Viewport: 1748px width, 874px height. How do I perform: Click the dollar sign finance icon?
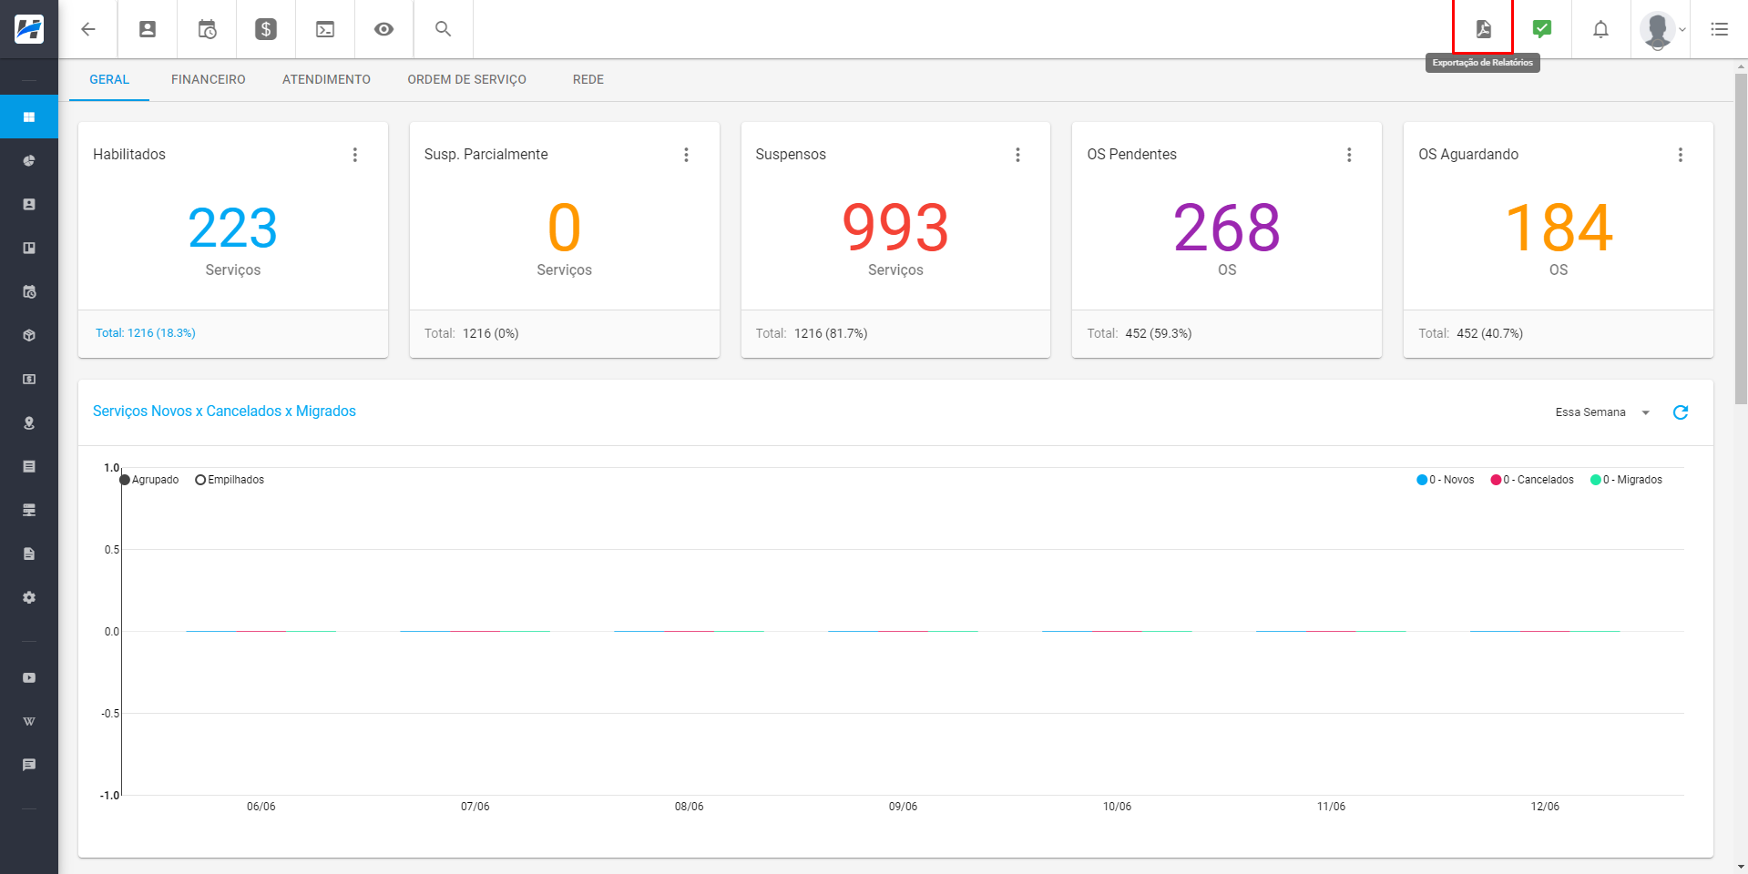[266, 29]
